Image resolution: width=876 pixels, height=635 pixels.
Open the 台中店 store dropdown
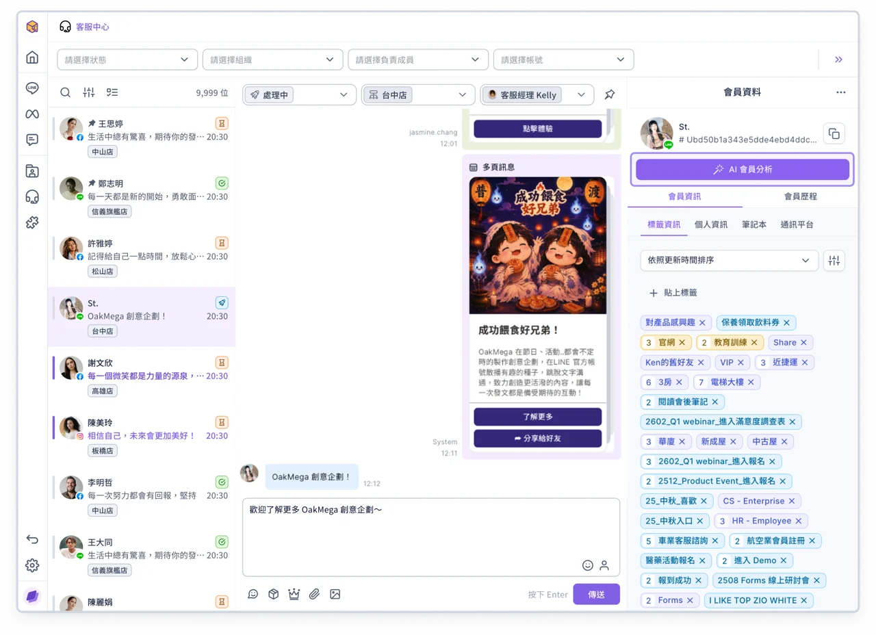click(418, 94)
